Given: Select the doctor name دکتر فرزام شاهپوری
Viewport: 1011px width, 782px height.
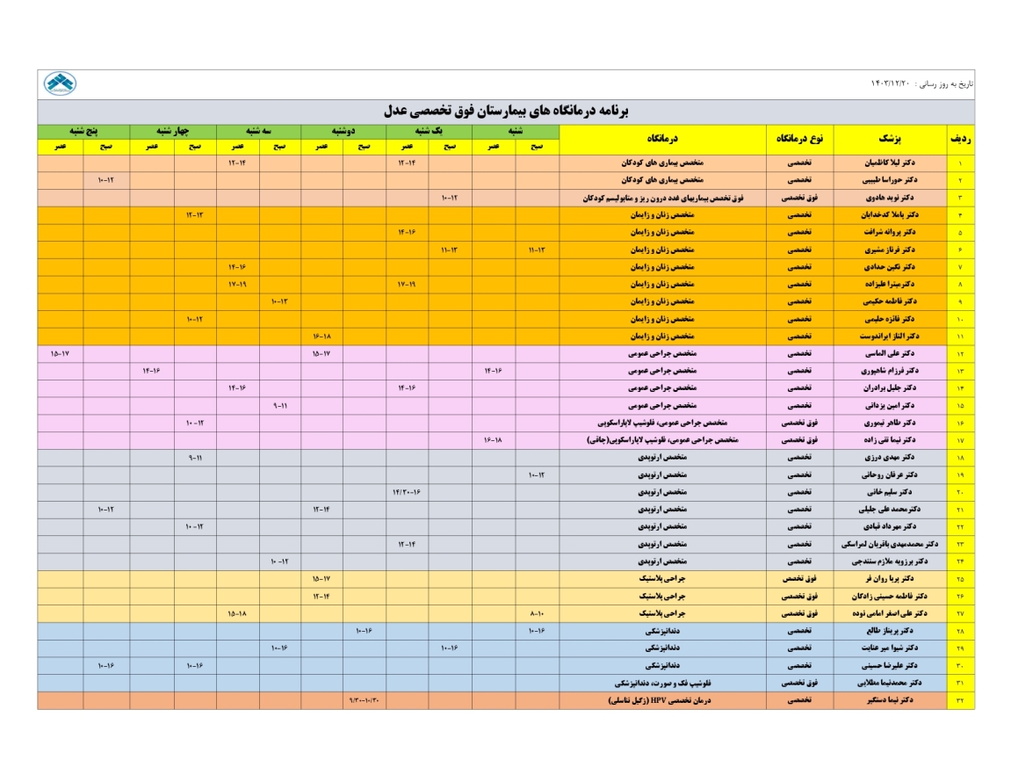Looking at the screenshot, I should (x=890, y=371).
